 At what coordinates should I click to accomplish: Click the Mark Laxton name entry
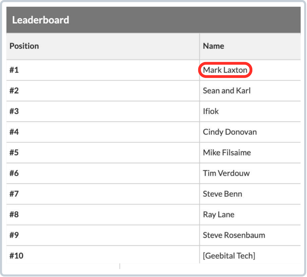click(x=225, y=70)
